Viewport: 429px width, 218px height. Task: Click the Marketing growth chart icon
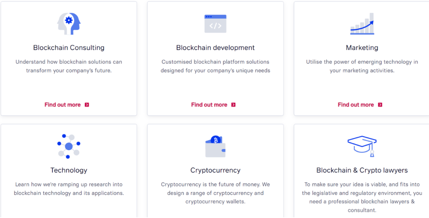click(x=362, y=24)
